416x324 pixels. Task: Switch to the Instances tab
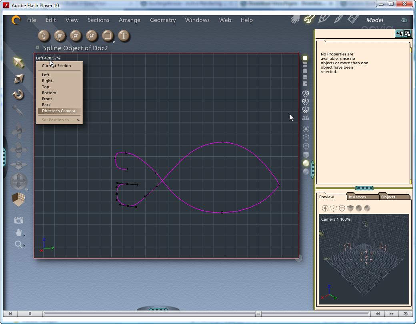[357, 197]
